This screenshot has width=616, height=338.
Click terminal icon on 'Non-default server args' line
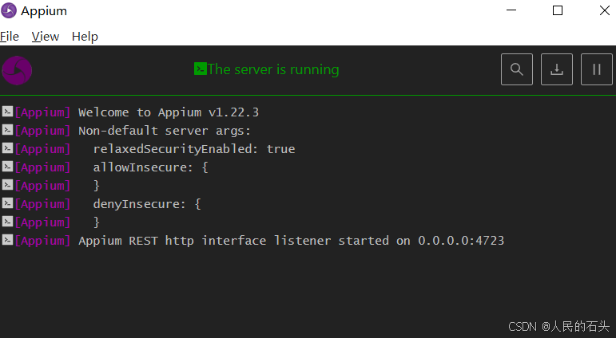tap(7, 130)
